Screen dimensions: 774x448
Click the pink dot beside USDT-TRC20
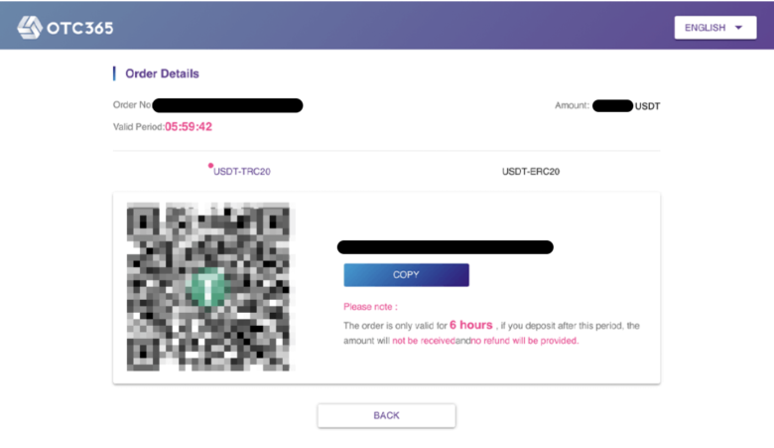tap(210, 166)
